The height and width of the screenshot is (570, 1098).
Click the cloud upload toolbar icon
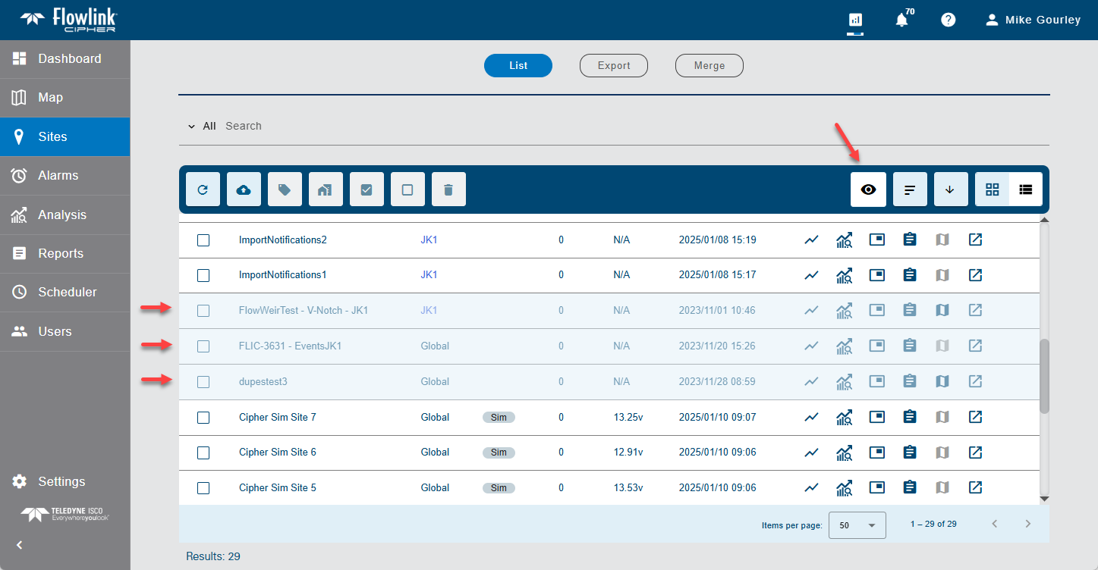(x=244, y=189)
